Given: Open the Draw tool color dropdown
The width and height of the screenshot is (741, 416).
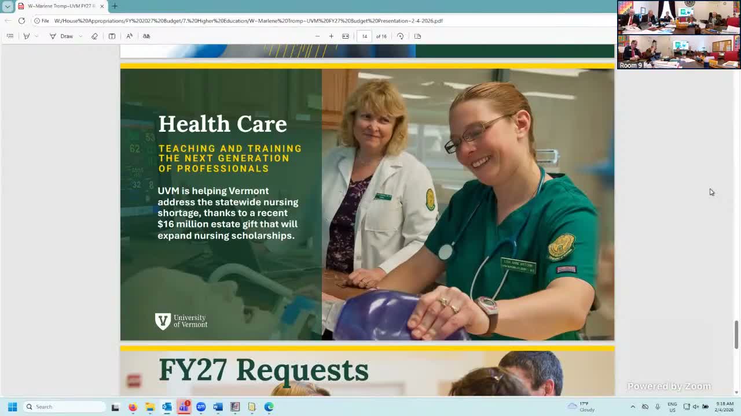Looking at the screenshot, I should (80, 36).
